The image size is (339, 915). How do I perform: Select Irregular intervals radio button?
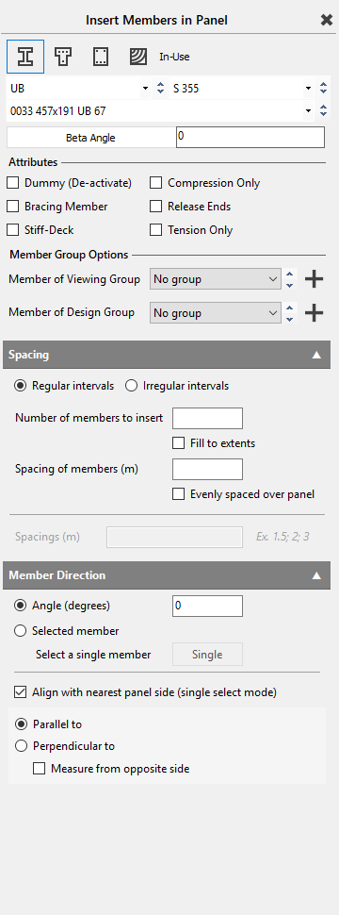coord(132,386)
